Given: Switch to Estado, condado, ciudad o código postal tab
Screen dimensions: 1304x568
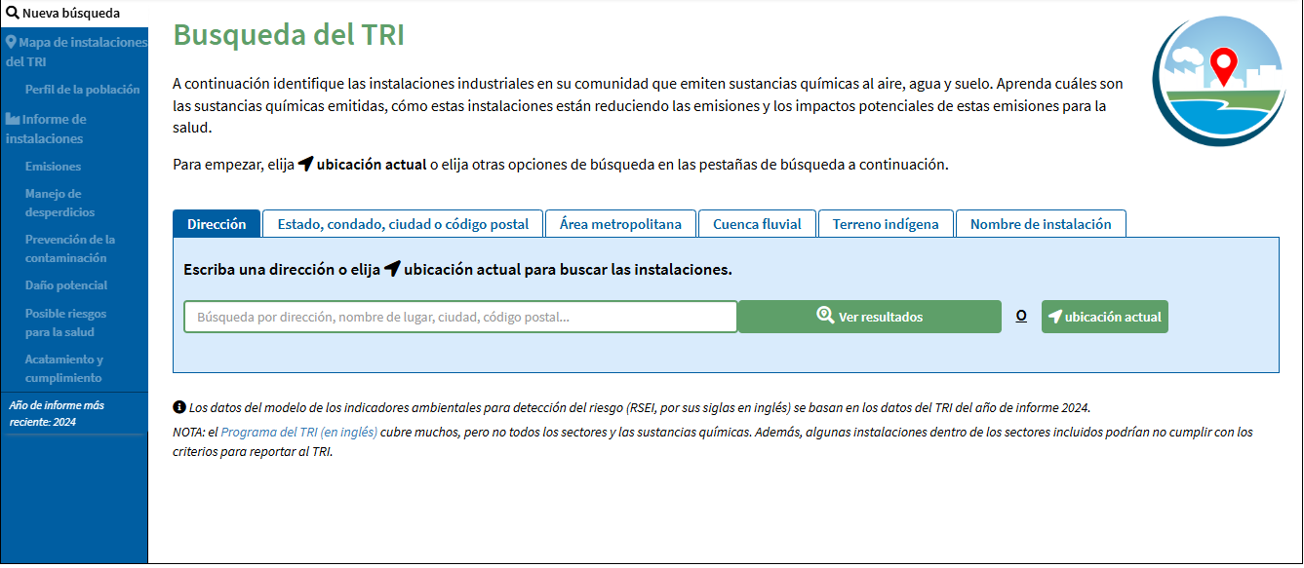Looking at the screenshot, I should 403,223.
